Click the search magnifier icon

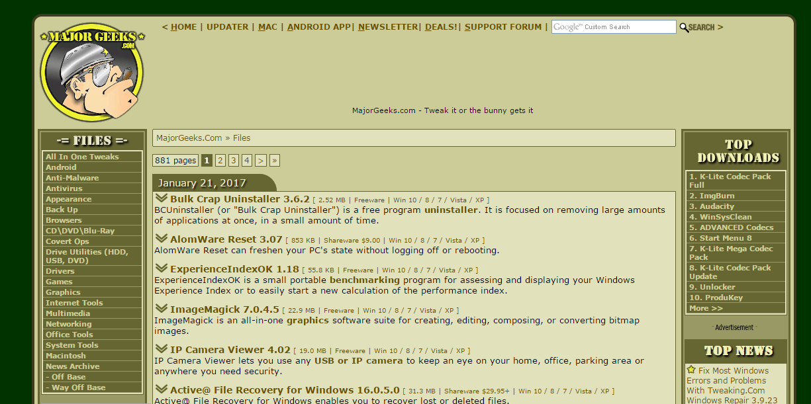click(683, 27)
